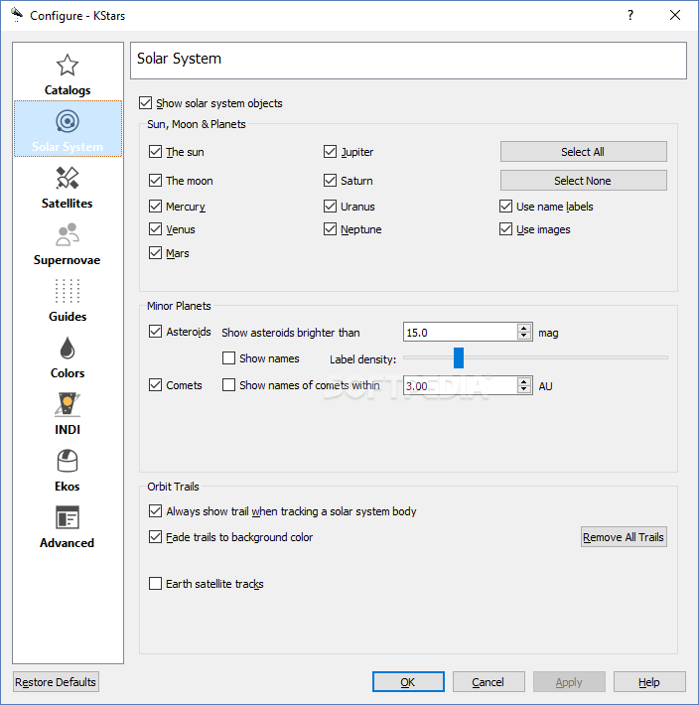Toggle the Venus checkbox
Screen dimensions: 699x705
pyautogui.click(x=155, y=229)
